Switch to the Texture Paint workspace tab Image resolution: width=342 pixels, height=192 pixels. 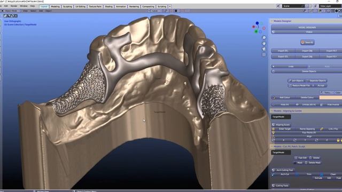coord(95,6)
